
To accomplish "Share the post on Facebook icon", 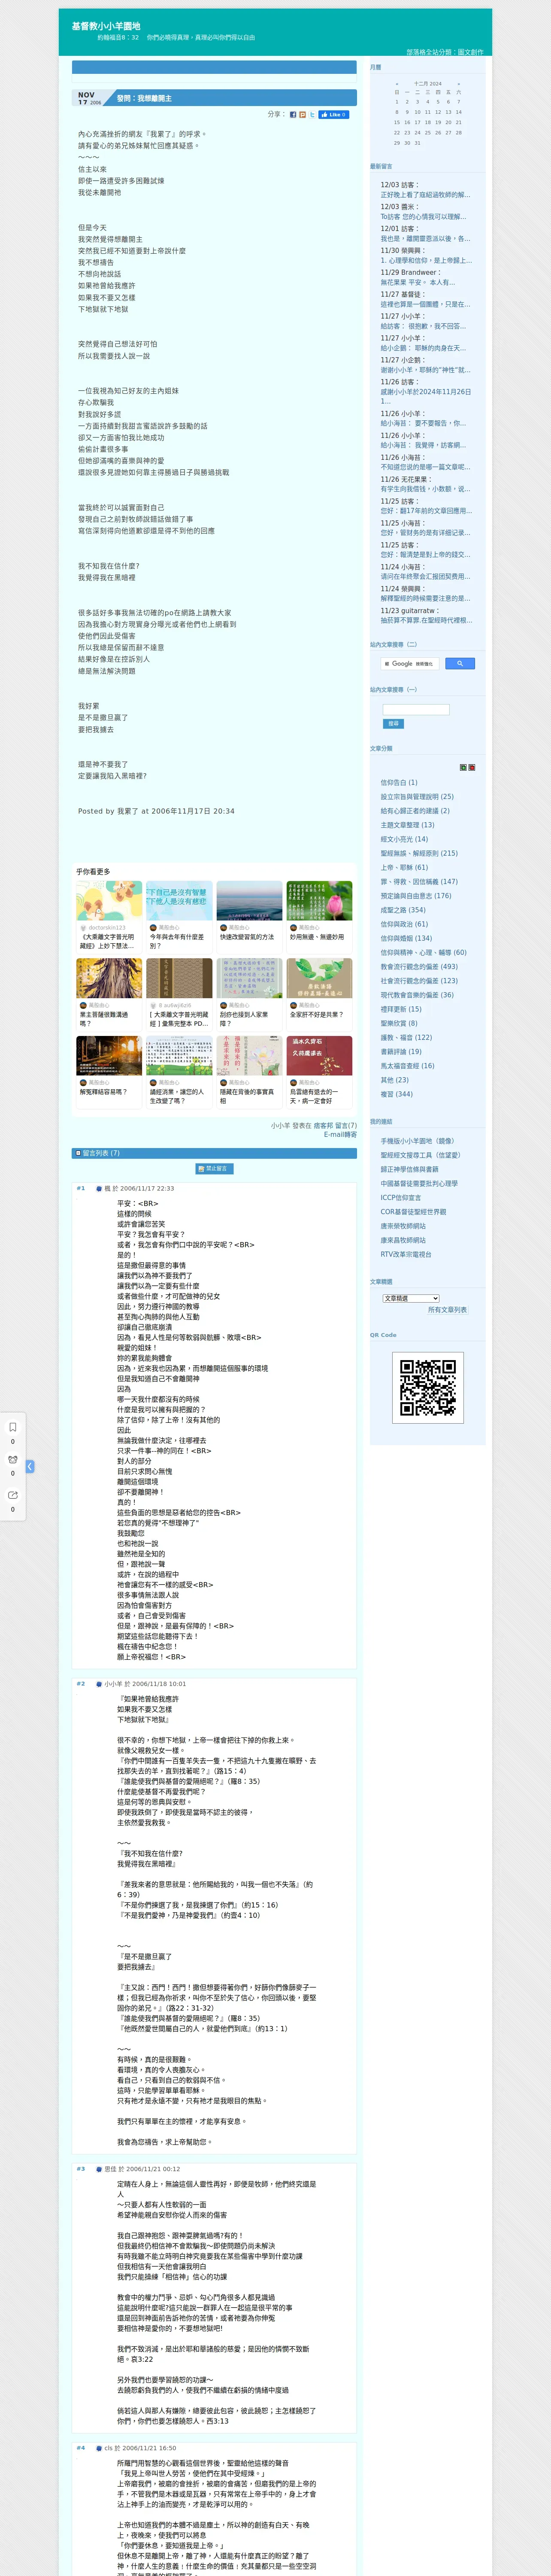I will [293, 115].
